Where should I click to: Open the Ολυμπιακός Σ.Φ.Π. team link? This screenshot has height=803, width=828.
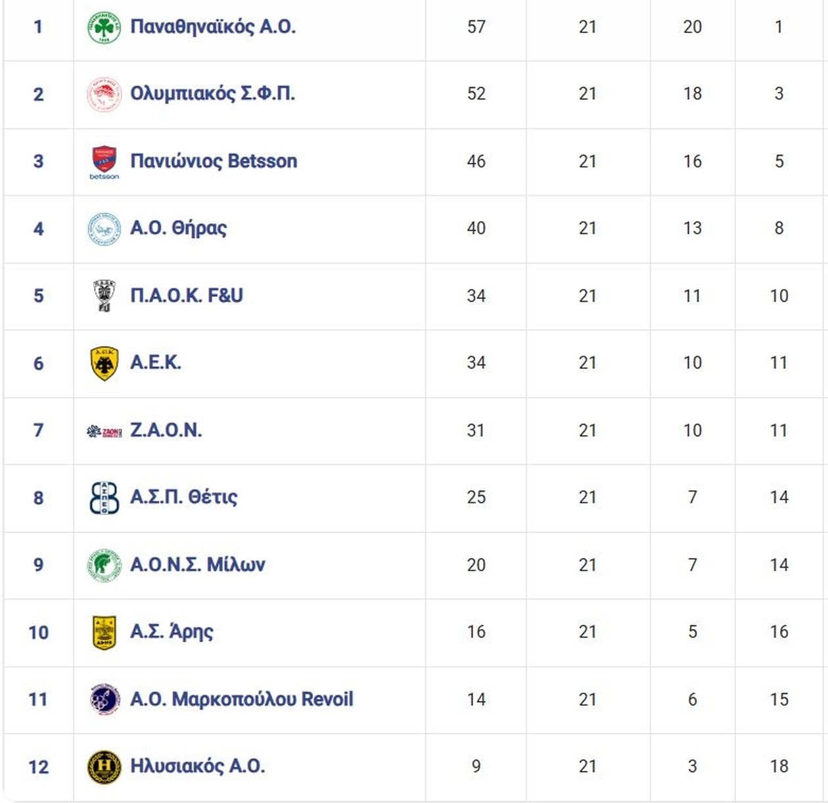click(x=212, y=94)
